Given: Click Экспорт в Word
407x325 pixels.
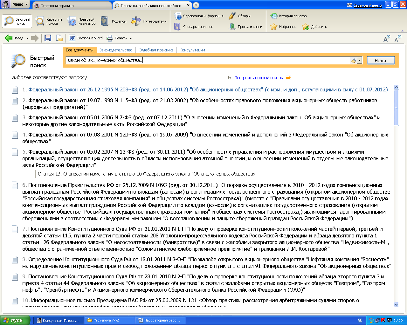Looking at the screenshot, I should point(86,38).
